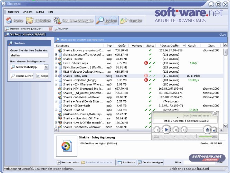Open the Transfer view
230x173 pixels.
131,20
